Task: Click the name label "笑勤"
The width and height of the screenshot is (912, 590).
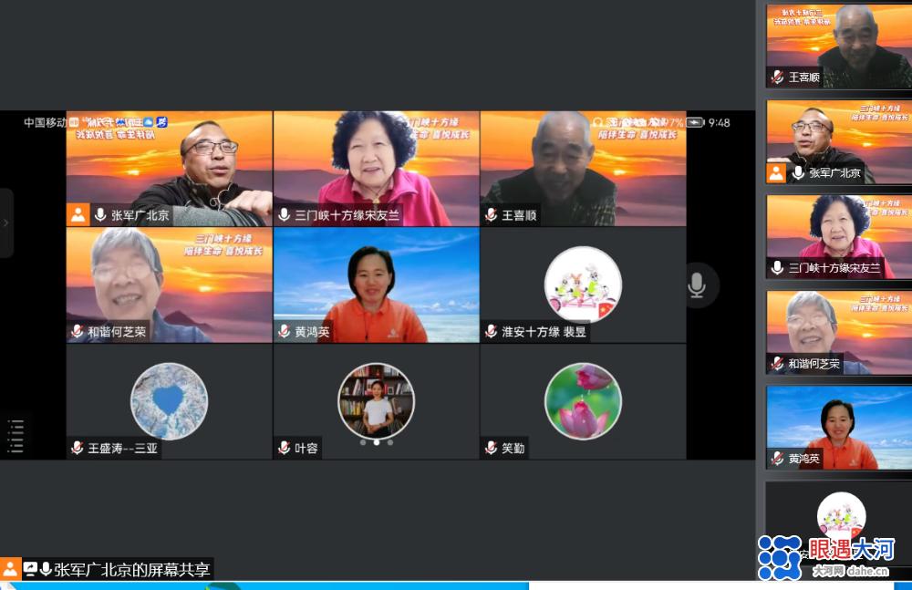Action: (x=513, y=448)
